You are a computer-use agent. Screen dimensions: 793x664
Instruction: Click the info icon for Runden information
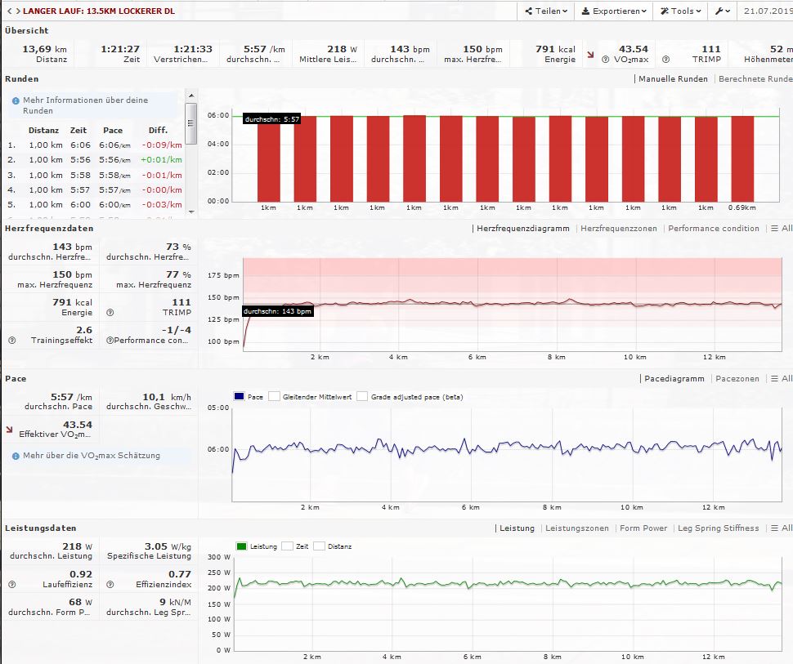(16, 100)
